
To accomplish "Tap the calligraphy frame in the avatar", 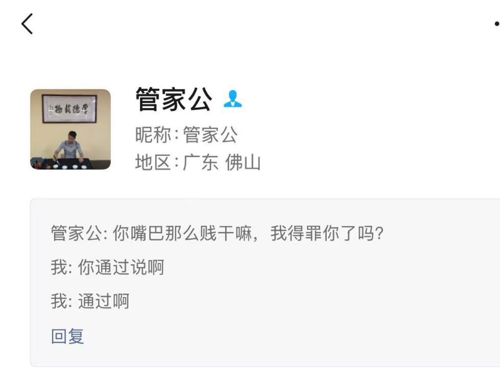I will pos(69,109).
